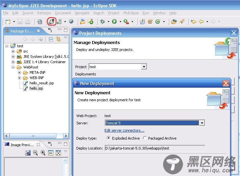Open Run button dropdown arrow
Screen dimensions: 240x176
pyautogui.click(x=120, y=22)
